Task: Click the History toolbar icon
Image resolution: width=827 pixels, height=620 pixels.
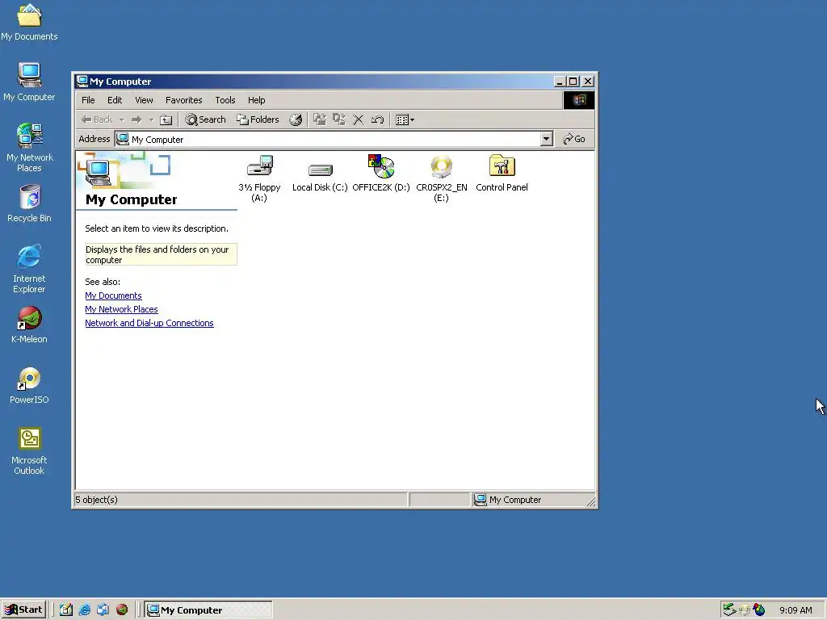Action: pyautogui.click(x=296, y=119)
